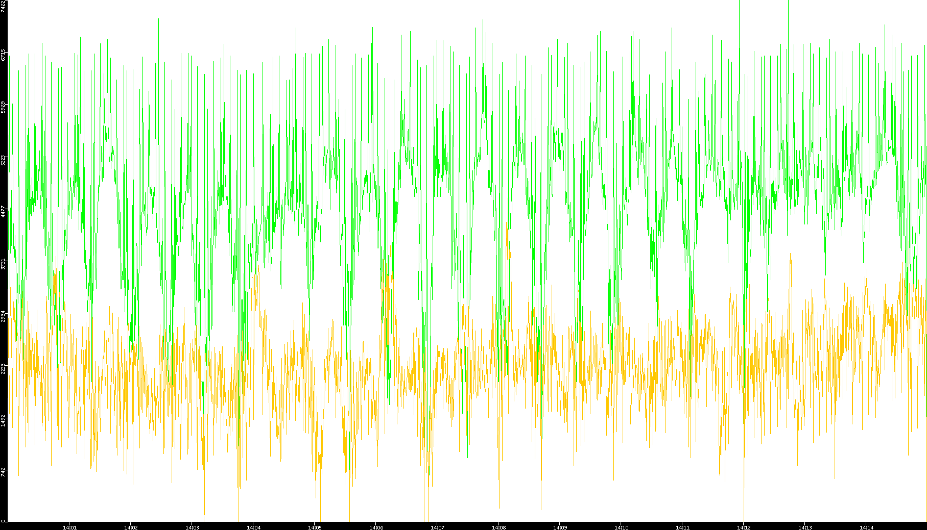
Task: Select the 14:08 time label
Action: (498, 527)
